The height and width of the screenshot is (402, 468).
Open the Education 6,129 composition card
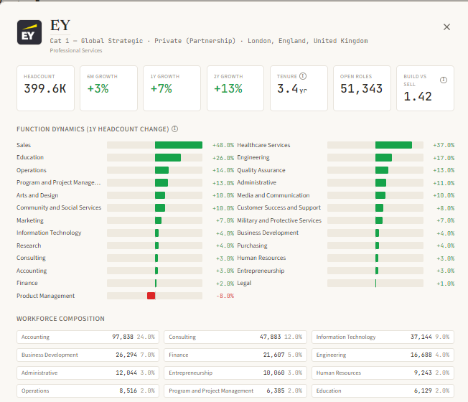383,391
